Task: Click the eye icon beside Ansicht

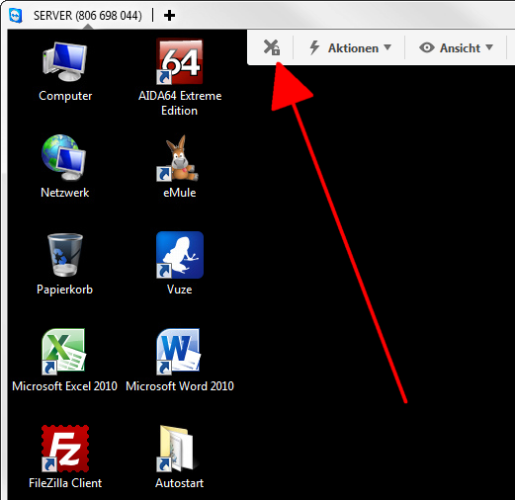Action: (427, 47)
